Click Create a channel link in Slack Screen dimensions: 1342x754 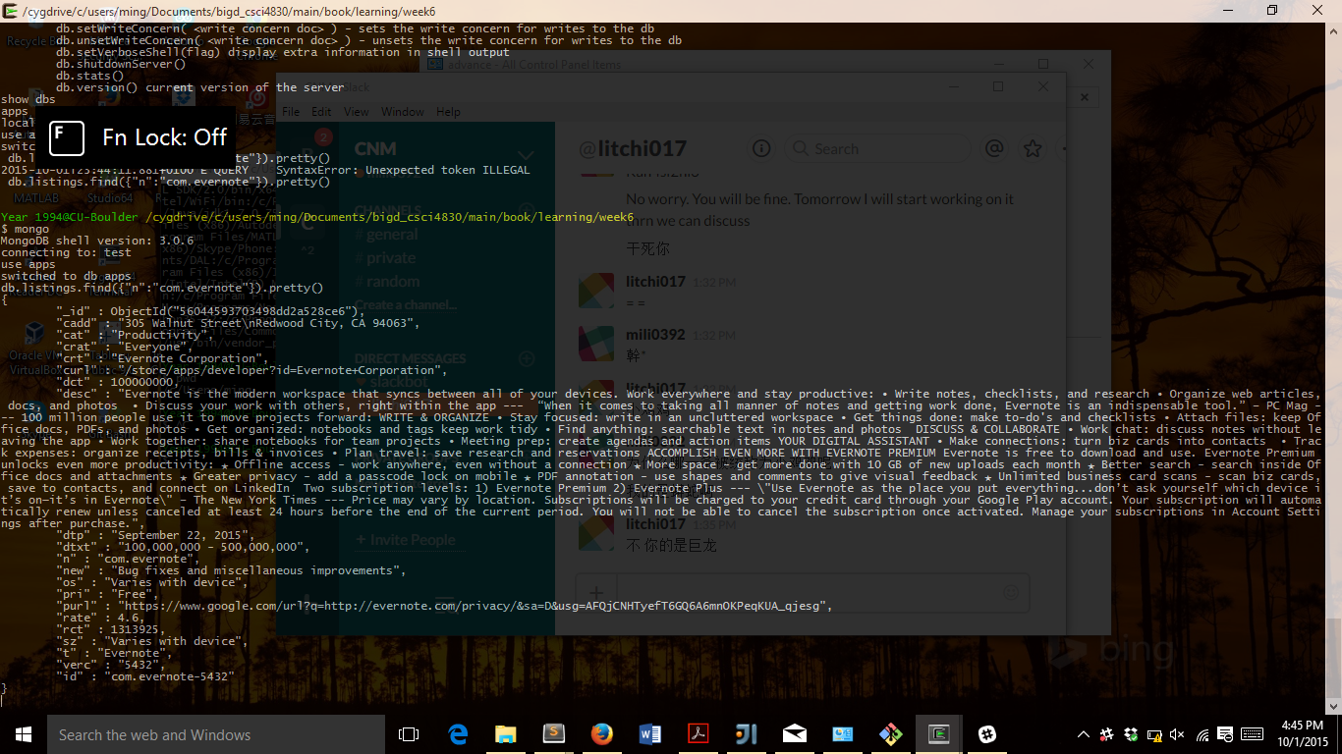tap(406, 305)
